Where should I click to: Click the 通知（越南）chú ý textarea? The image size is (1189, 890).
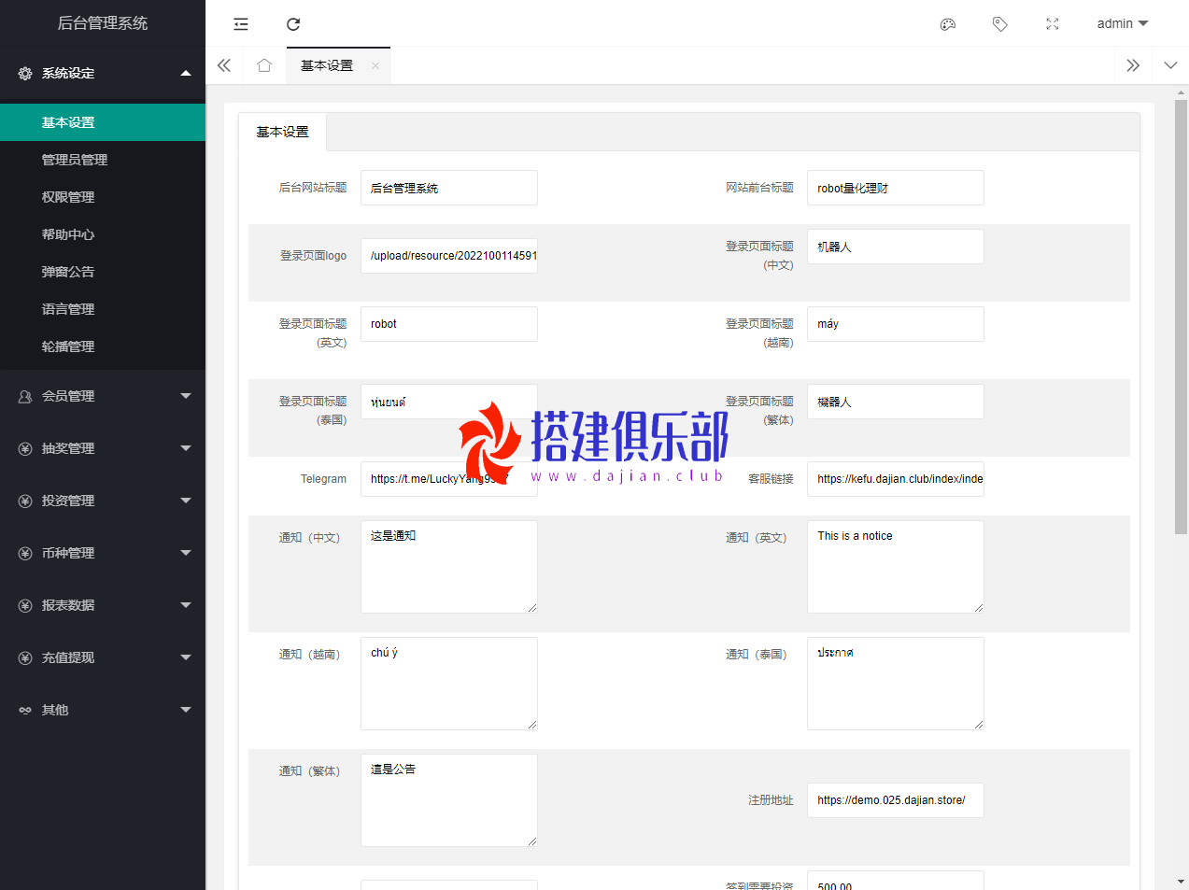coord(449,684)
